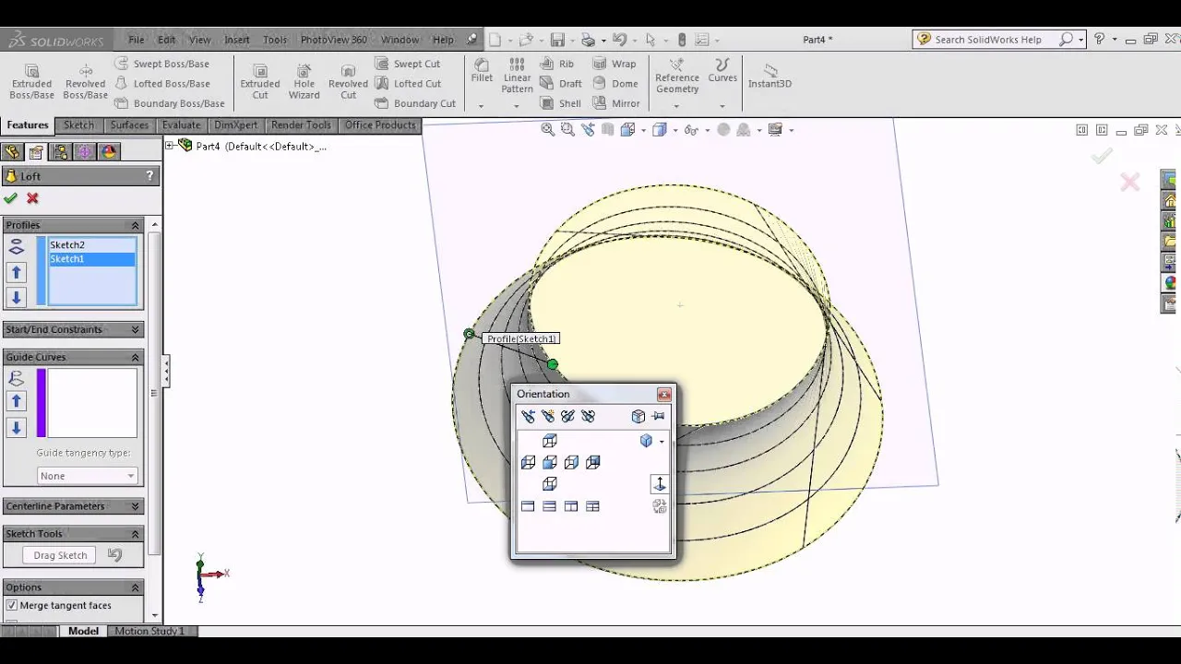Choose Boundary Boss/Base feature

point(170,103)
